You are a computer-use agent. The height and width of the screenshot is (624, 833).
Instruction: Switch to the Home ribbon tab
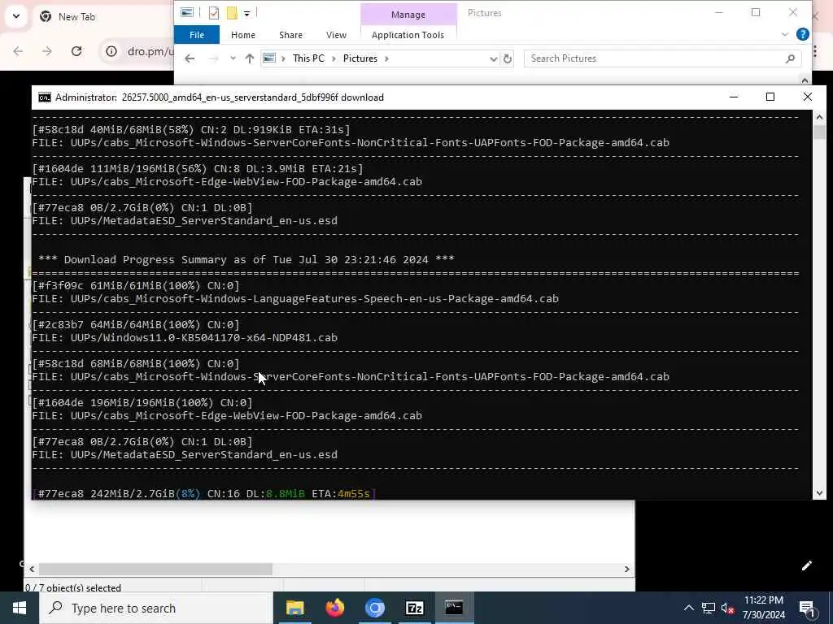tap(242, 35)
